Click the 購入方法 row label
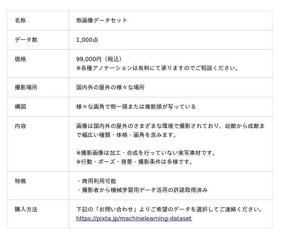Screen dimensions: 286x239 [x=26, y=209]
